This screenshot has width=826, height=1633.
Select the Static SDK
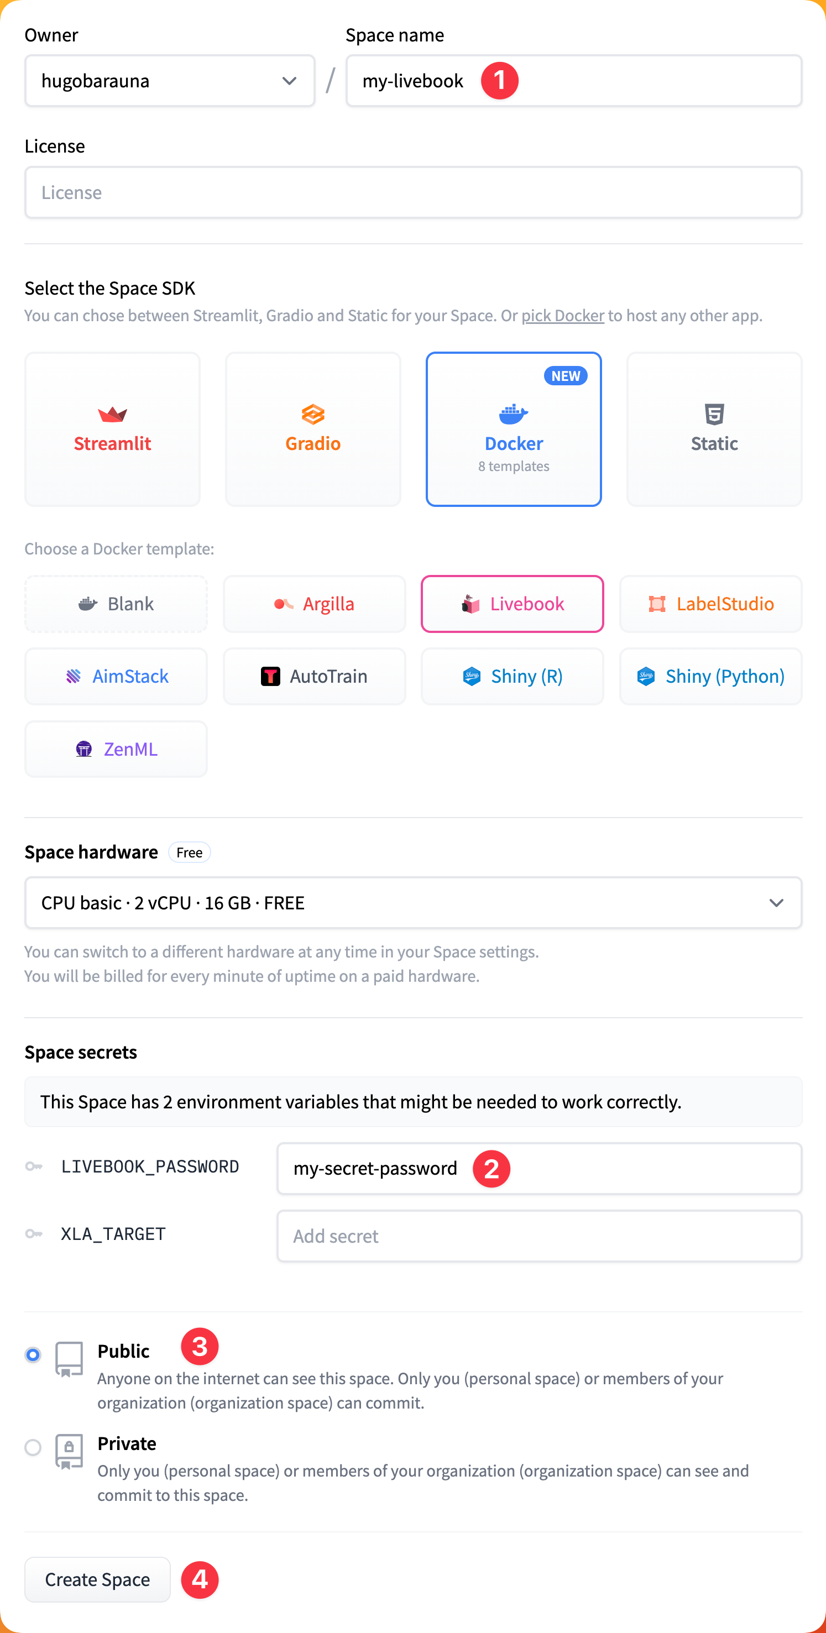[714, 429]
